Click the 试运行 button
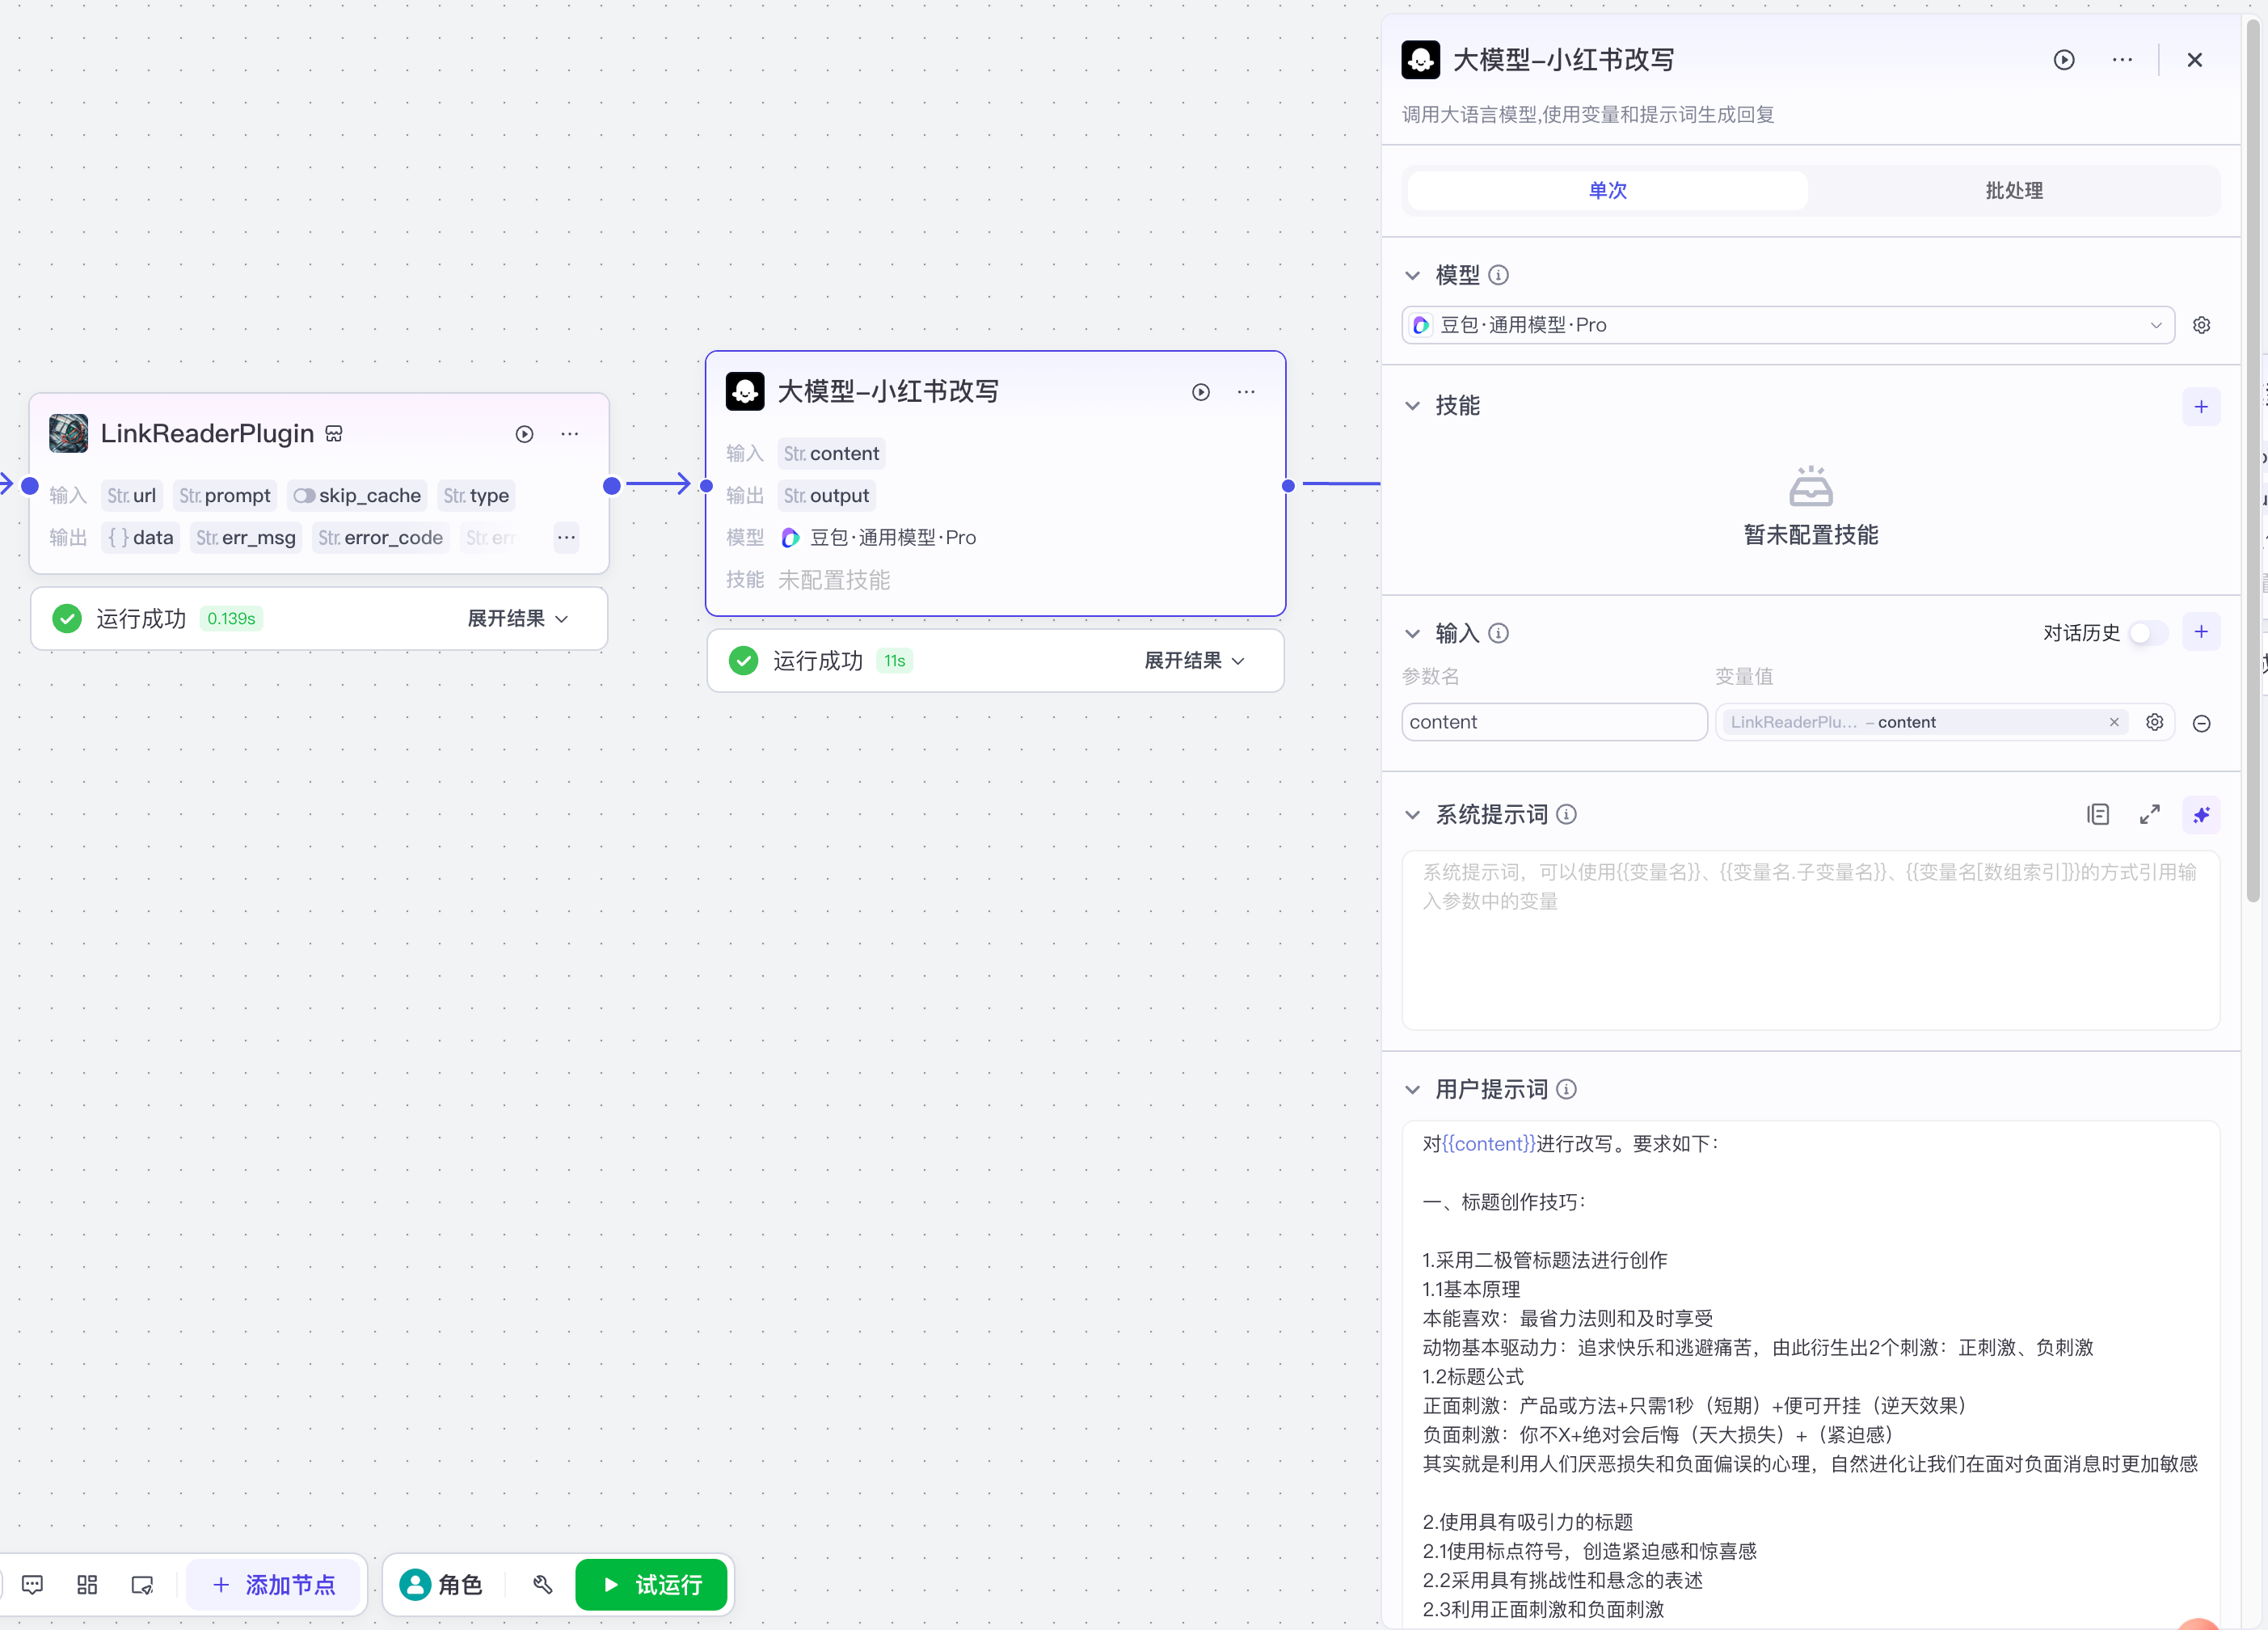The image size is (2268, 1630). [652, 1584]
